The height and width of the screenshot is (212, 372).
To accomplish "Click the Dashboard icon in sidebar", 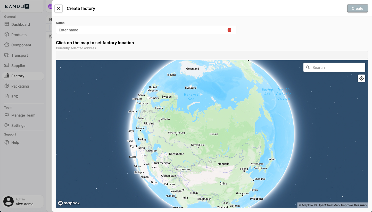I will point(7,24).
